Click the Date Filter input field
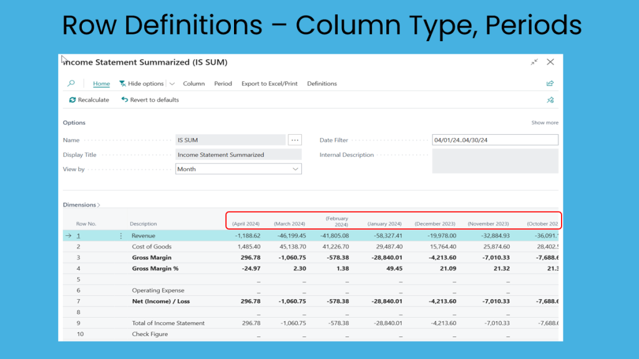Image resolution: width=639 pixels, height=359 pixels. click(x=495, y=140)
